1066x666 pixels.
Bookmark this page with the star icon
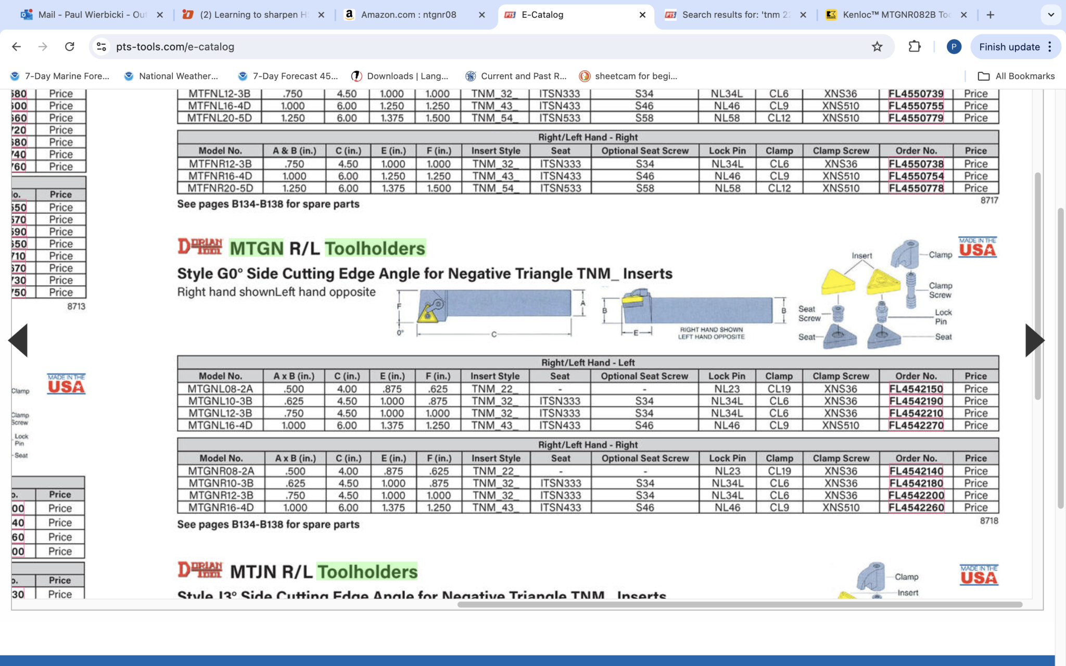tap(877, 47)
